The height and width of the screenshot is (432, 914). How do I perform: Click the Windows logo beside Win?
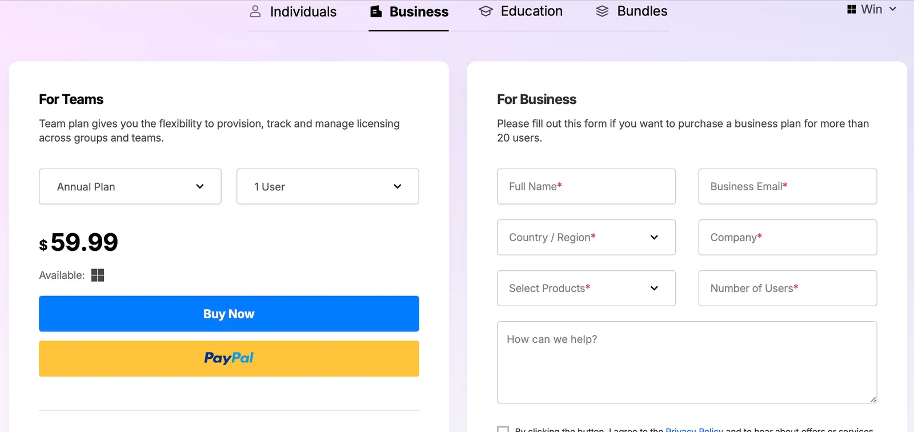(852, 9)
